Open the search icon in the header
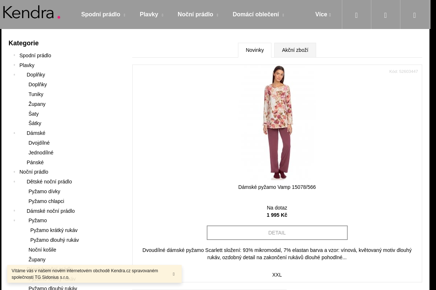436x290 pixels. (356, 15)
